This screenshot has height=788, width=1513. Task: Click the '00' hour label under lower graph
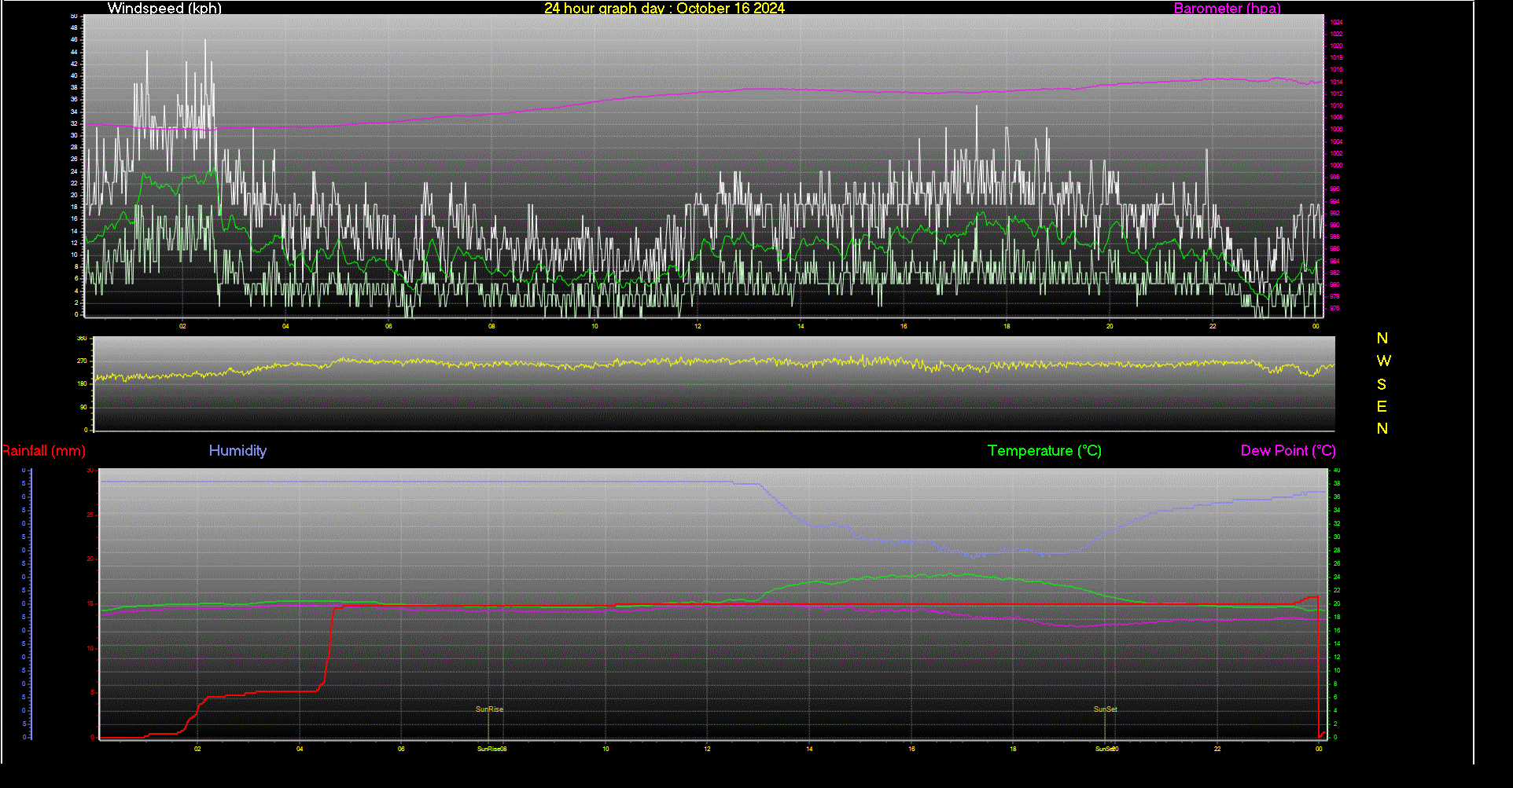[1319, 749]
